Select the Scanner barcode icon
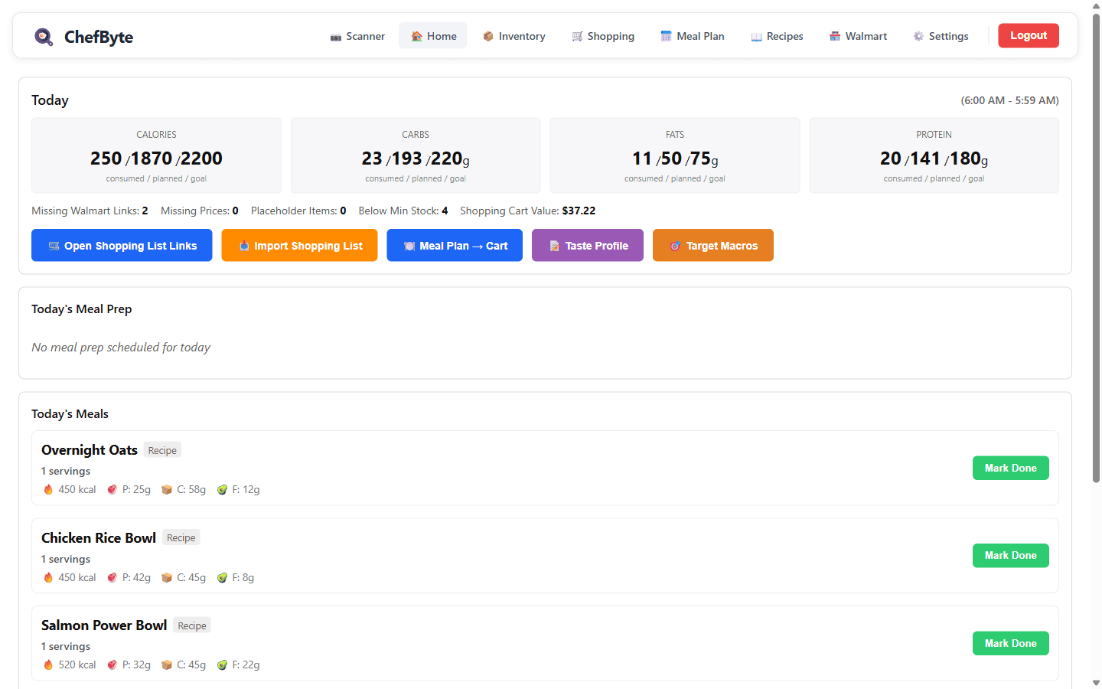 [335, 35]
